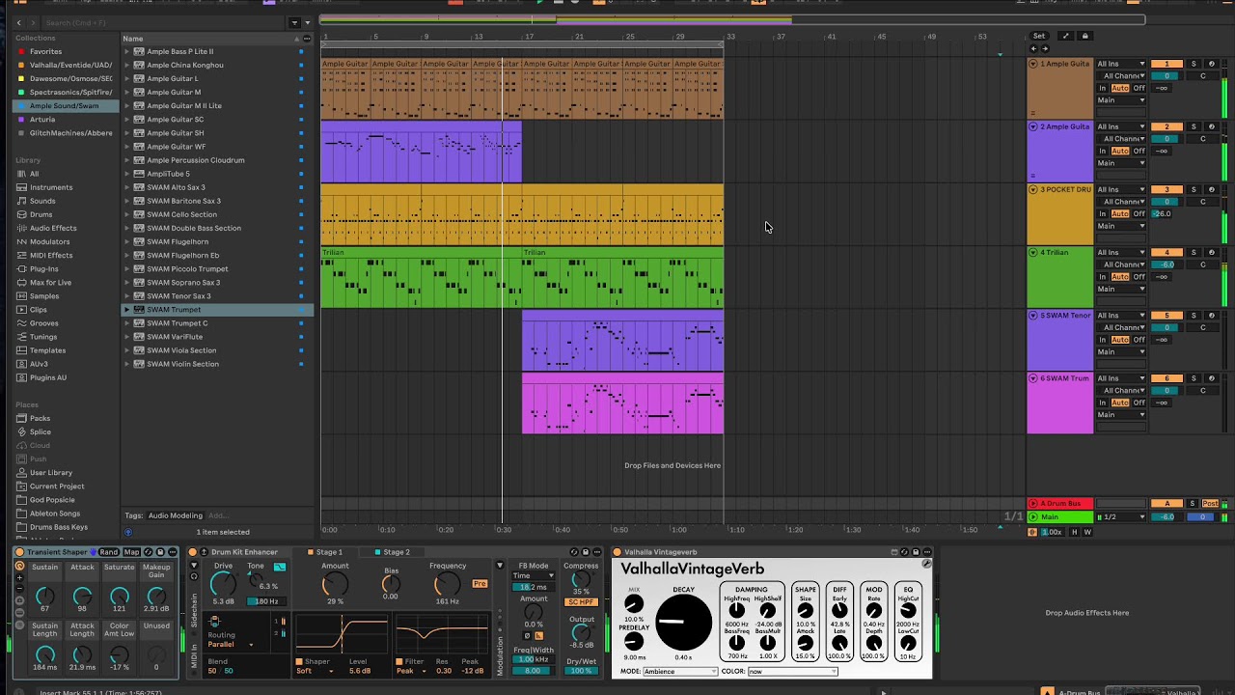Open the Filter Peak type dropdown
1235x695 pixels.
[x=411, y=671]
